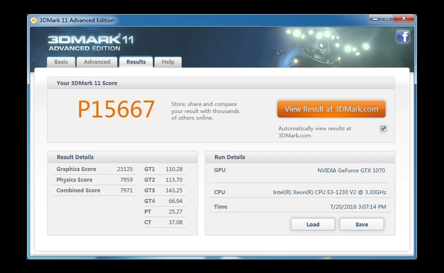Image resolution: width=444 pixels, height=273 pixels.
Task: Select Physics Score value 7959
Action: [x=126, y=180]
